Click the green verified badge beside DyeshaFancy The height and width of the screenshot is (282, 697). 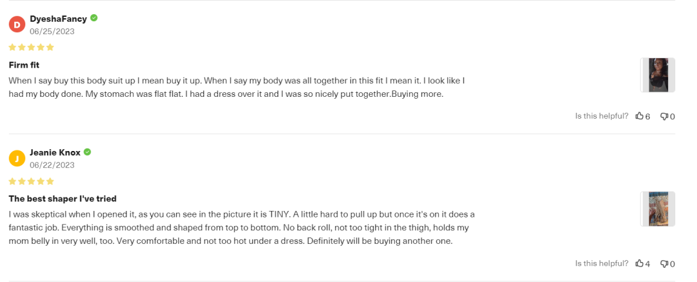[94, 18]
